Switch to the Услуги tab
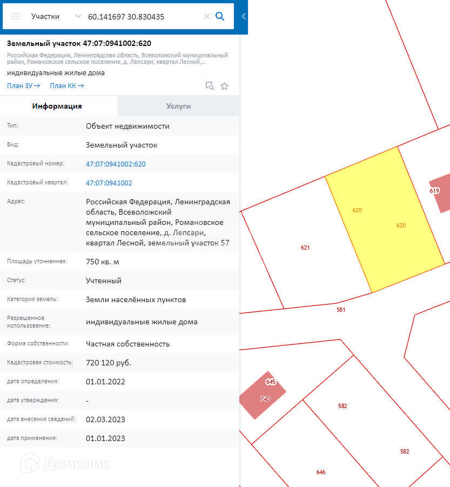Screen dimensions: 450x487 (x=178, y=106)
